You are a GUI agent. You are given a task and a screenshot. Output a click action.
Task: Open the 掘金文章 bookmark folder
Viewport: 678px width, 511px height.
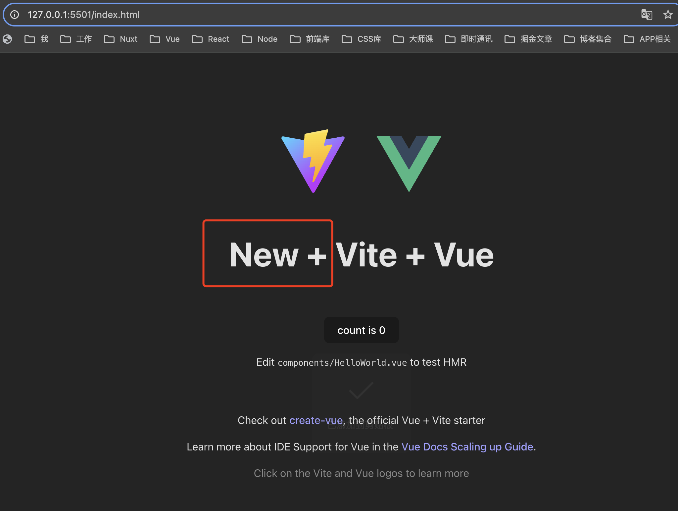528,39
